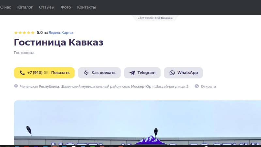This screenshot has height=147, width=261.
Task: Open the Отзывы section
Action: (x=47, y=7)
